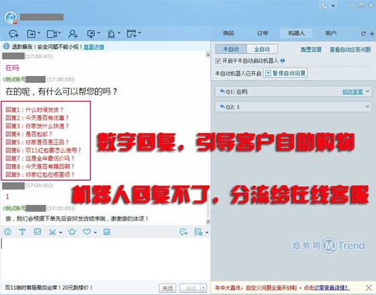The height and width of the screenshot is (295, 376).
Task: Open dropdown arrow next to send file icon
Action: (39, 33)
